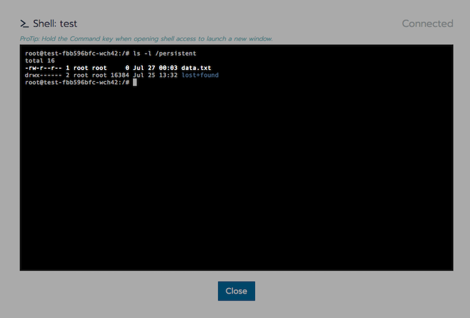Viewport: 470px width, 318px height.
Task: Click the lost+found directory name
Action: point(200,75)
